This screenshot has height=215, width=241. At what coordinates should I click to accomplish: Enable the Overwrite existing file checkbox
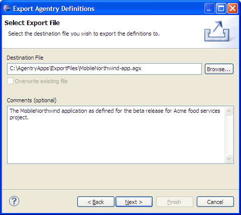[x=10, y=81]
